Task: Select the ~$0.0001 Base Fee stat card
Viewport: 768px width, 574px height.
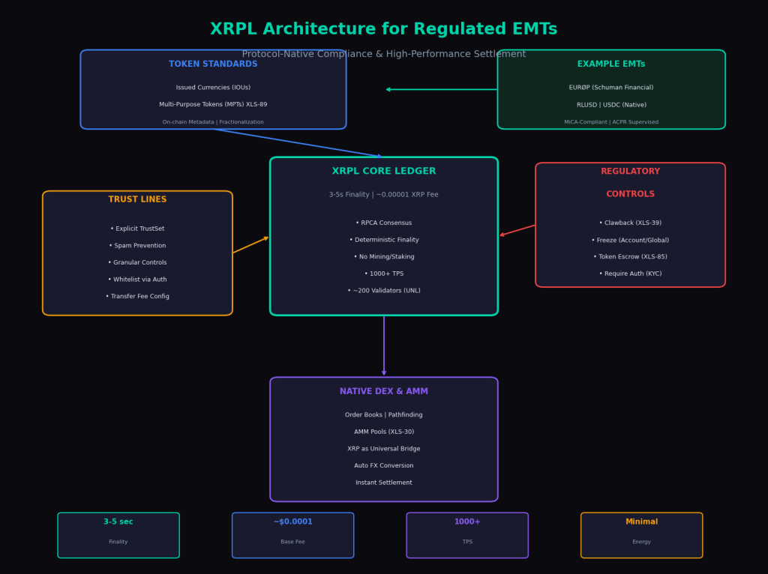Action: point(292,535)
